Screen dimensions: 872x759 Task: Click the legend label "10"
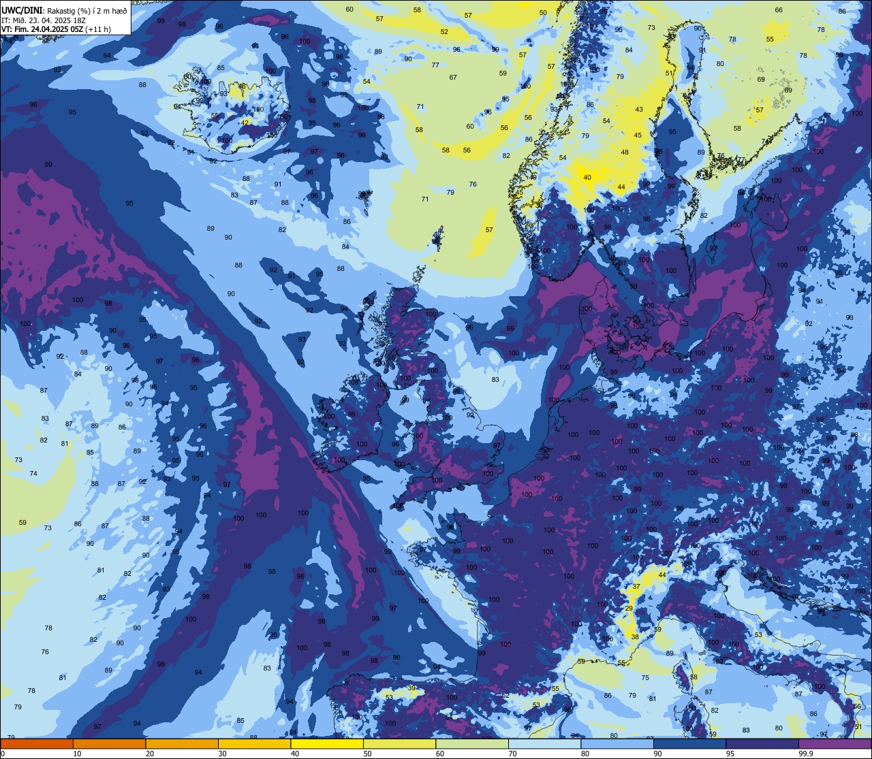point(77,754)
